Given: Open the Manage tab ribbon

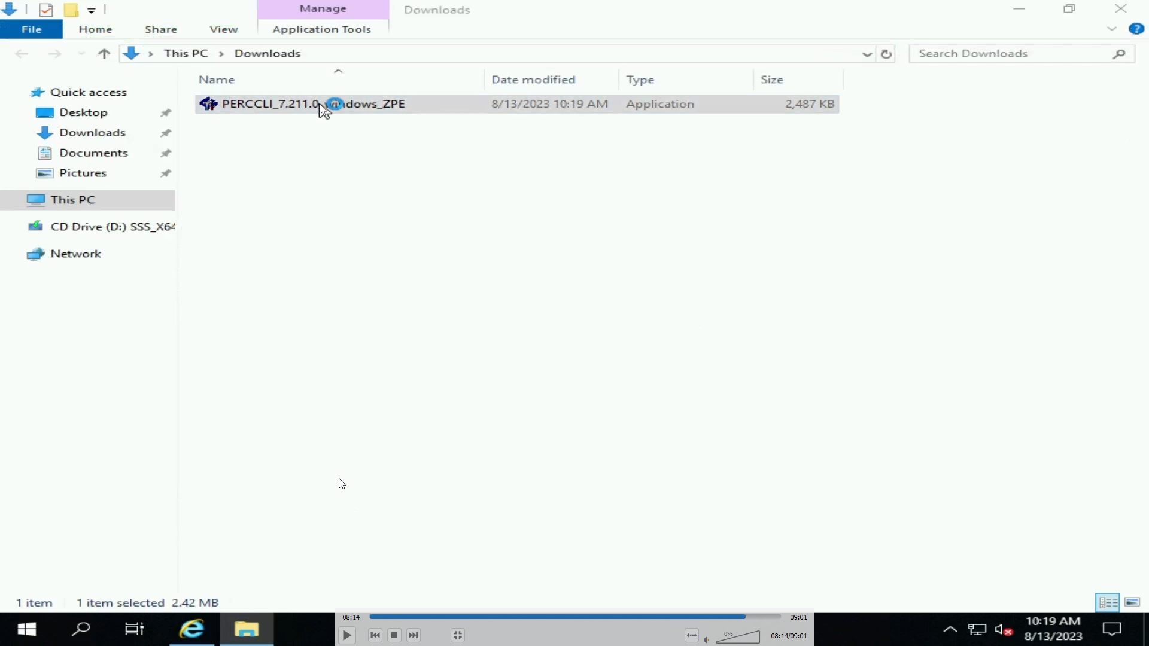Looking at the screenshot, I should point(323,8).
